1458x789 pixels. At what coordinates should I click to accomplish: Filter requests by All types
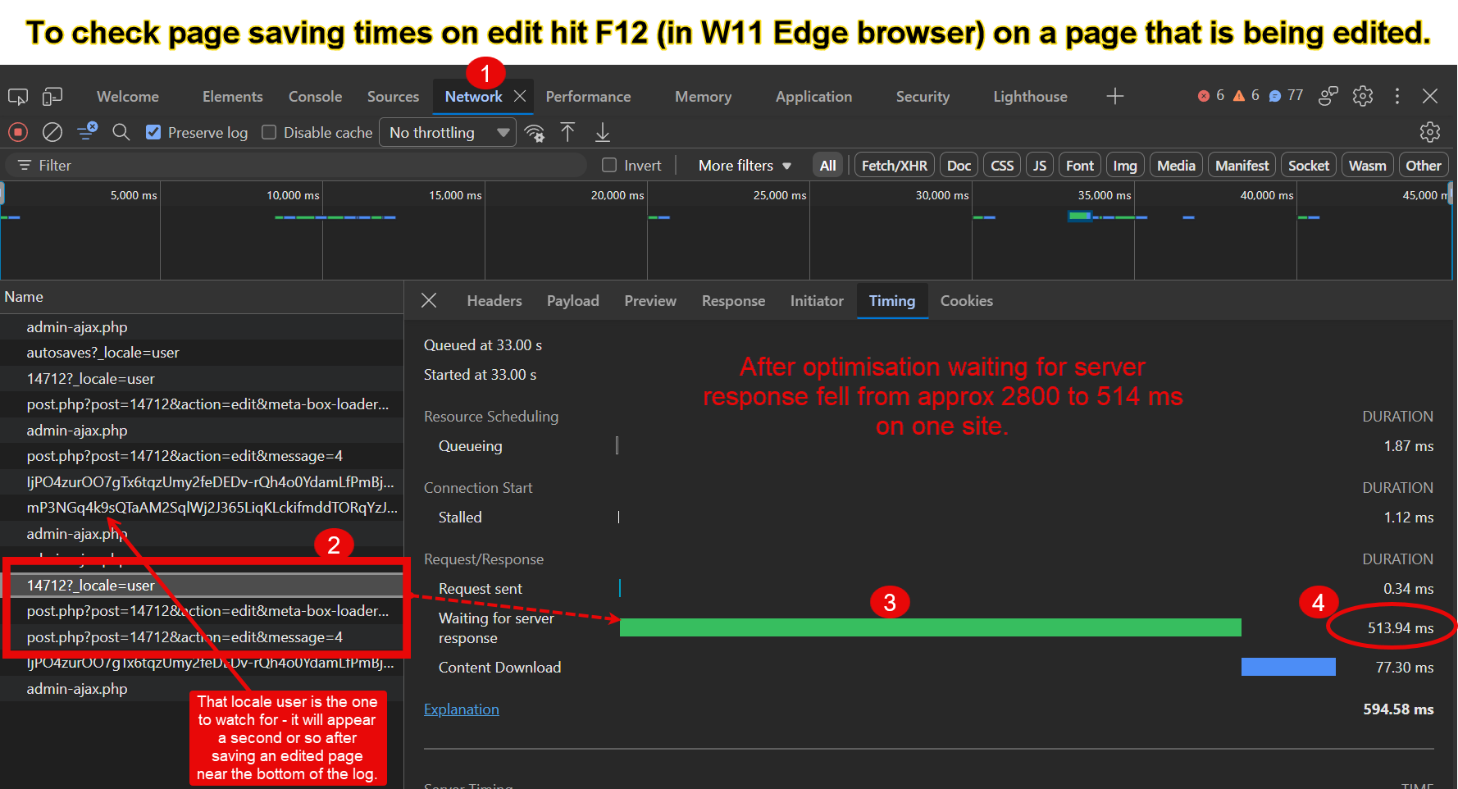pyautogui.click(x=828, y=166)
